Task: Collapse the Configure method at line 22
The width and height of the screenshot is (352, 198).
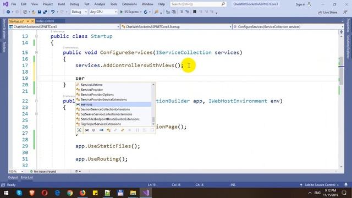Action: 36,101
